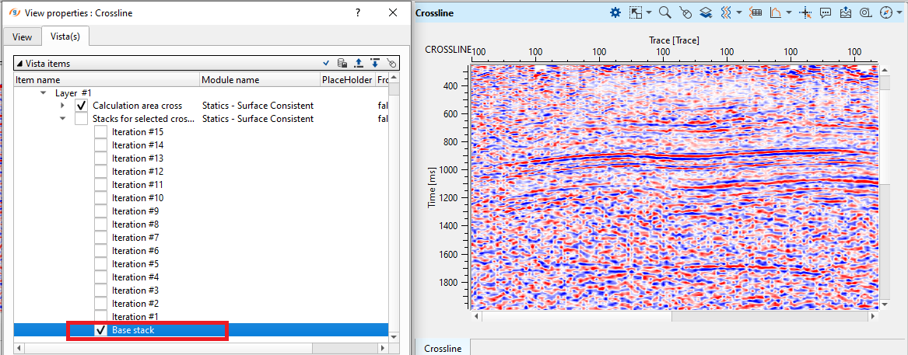Expand the Calculation area cross item
This screenshot has width=908, height=355.
coord(62,106)
